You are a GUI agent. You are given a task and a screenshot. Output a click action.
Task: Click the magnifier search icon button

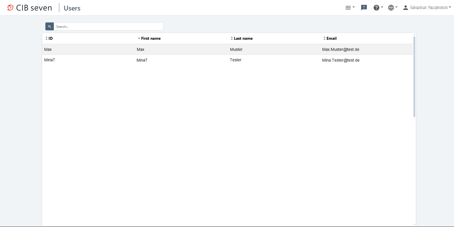coord(50,26)
